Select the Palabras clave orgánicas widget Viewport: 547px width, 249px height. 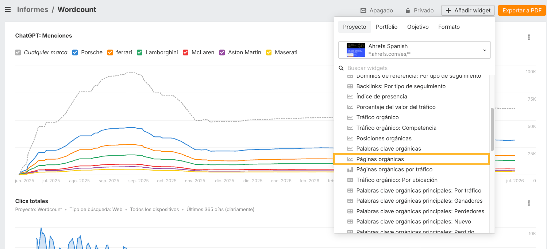click(x=411, y=149)
